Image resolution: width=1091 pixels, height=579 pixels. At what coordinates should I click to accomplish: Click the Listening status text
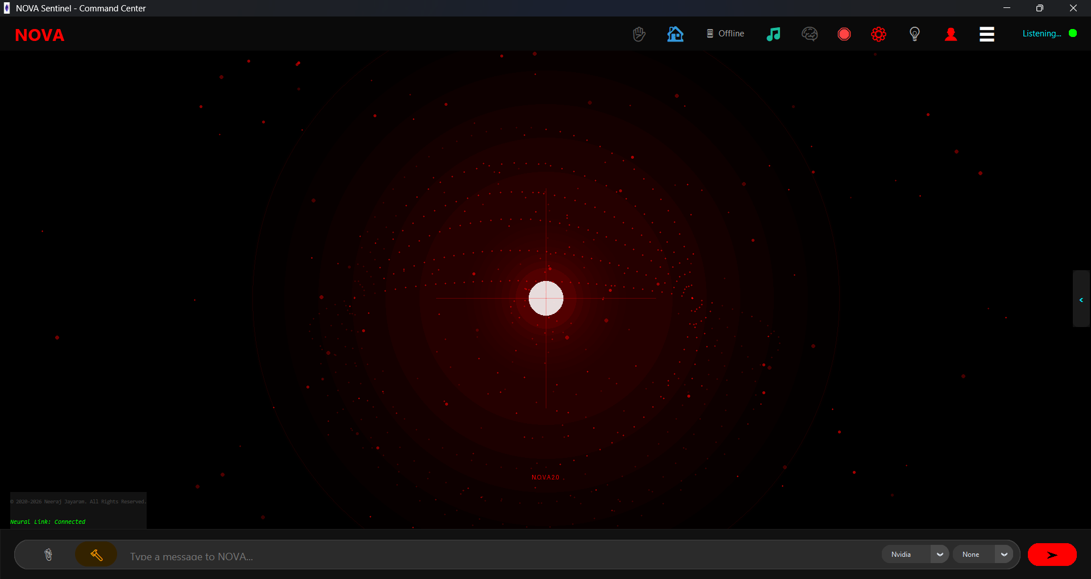pyautogui.click(x=1042, y=34)
